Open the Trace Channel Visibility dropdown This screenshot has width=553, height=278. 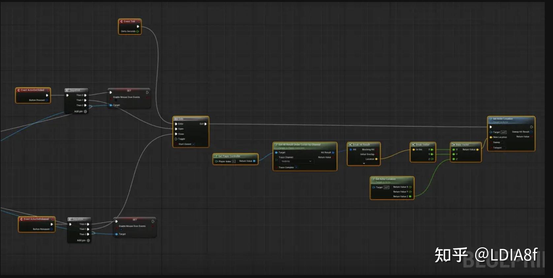point(296,161)
